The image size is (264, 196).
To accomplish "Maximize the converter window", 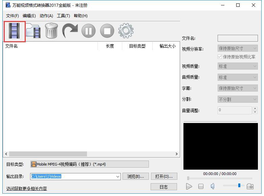I will [238, 5].
